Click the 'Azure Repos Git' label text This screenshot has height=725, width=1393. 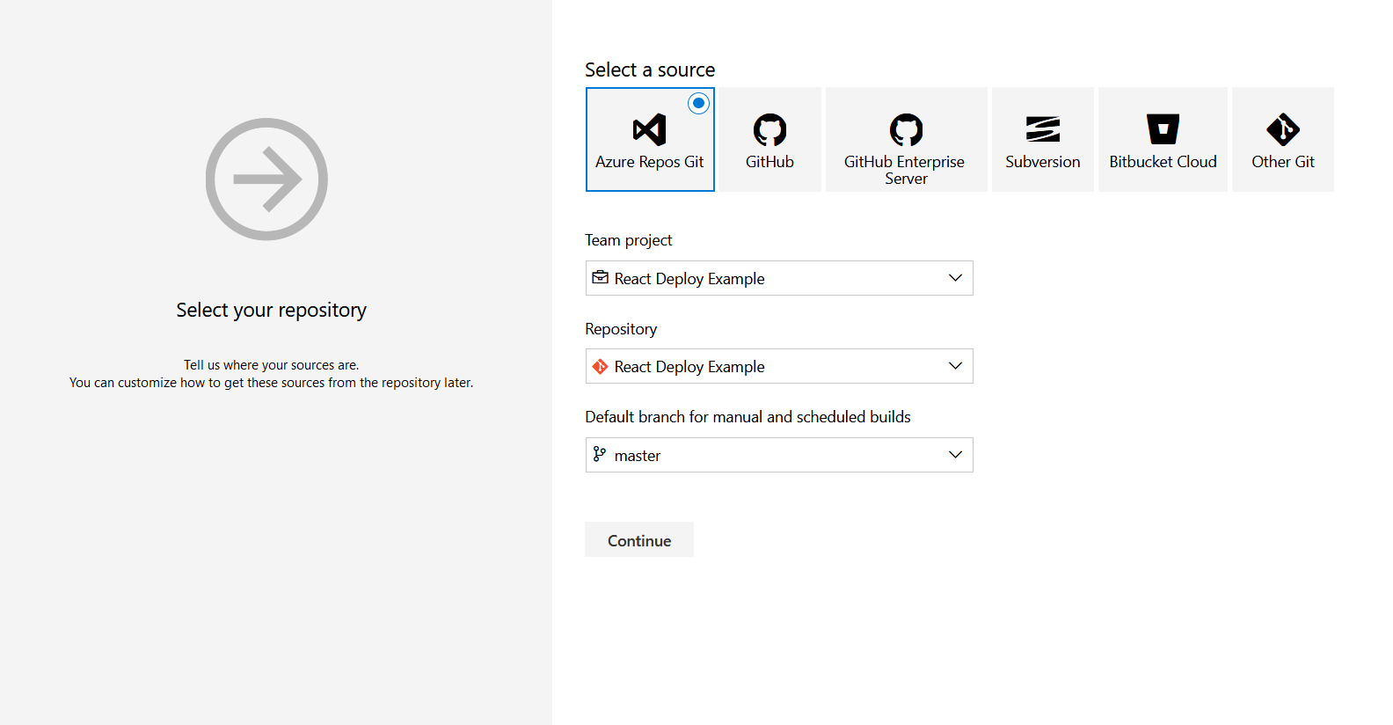pos(650,162)
